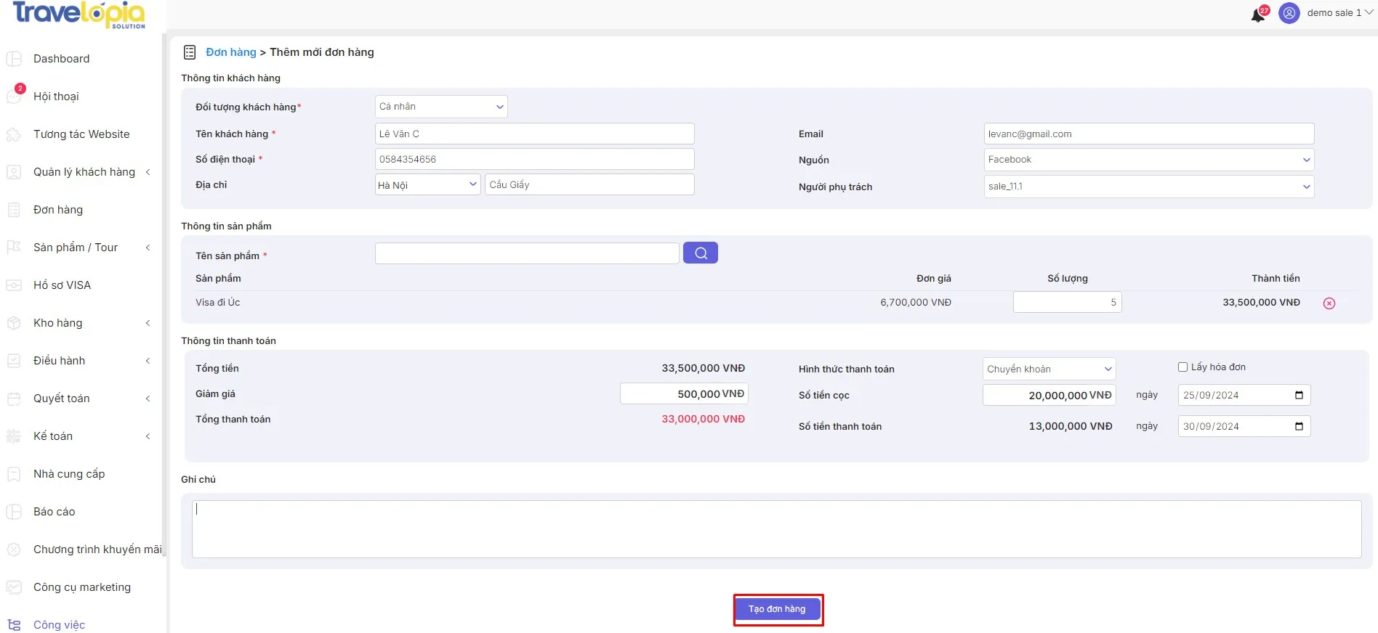Open Tương tác Website menu item

point(81,134)
